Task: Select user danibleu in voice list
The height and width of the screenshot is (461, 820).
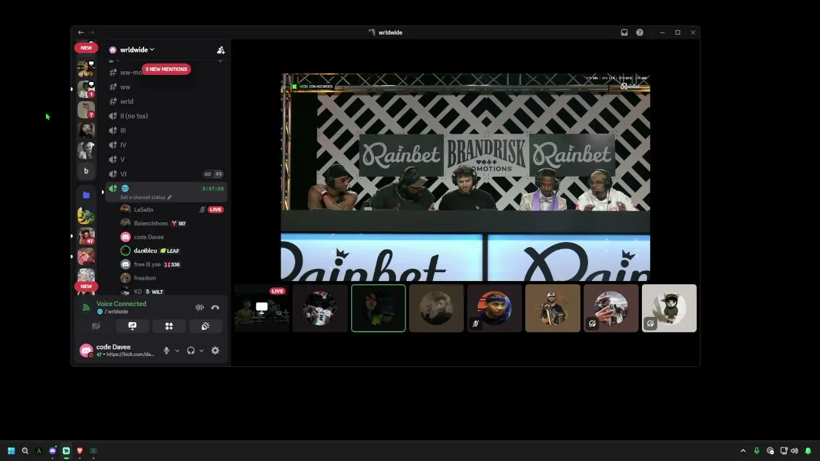Action: 145,250
